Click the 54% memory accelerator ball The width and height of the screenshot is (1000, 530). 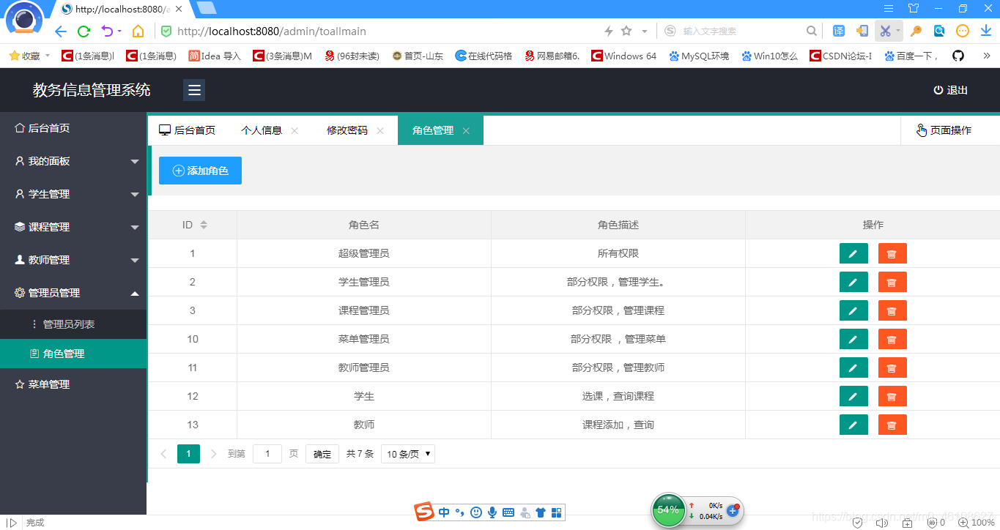(x=668, y=510)
